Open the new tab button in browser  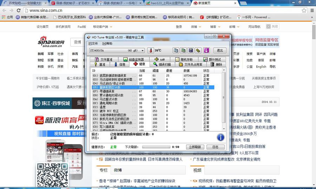tap(243, 3)
